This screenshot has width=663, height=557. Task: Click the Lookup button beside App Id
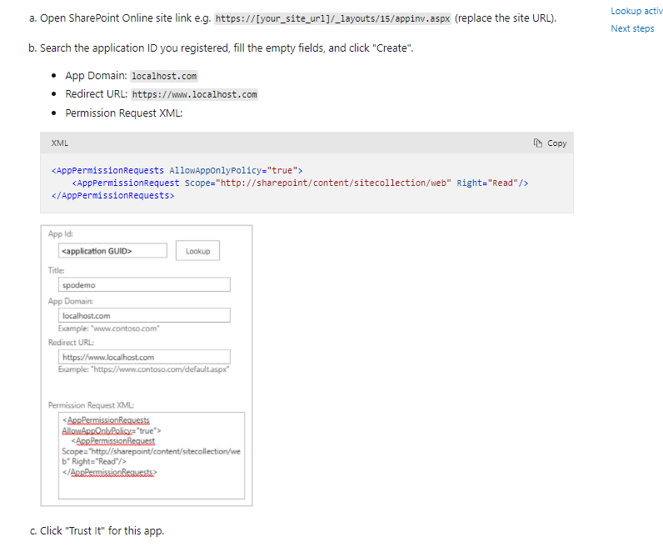[x=197, y=250]
